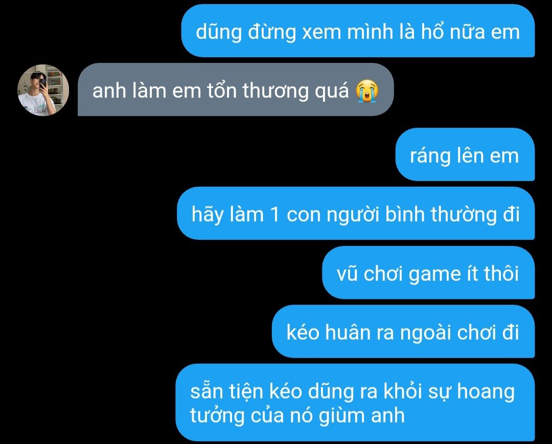Tap the last two-line message starting 'sẵn tiện'

355,403
